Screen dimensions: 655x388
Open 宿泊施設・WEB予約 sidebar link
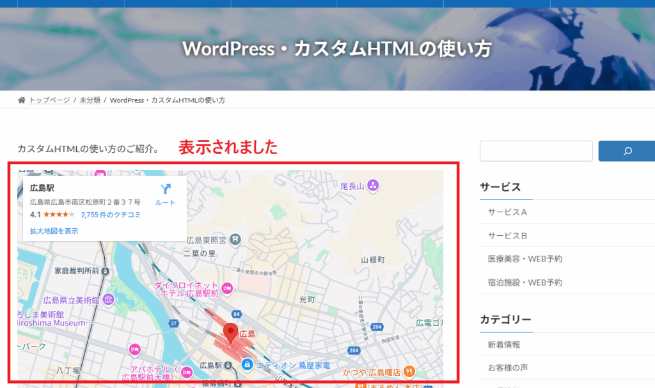(525, 283)
